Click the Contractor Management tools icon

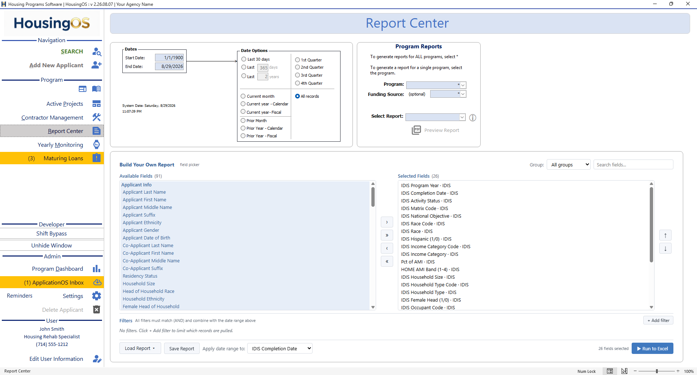tap(97, 117)
